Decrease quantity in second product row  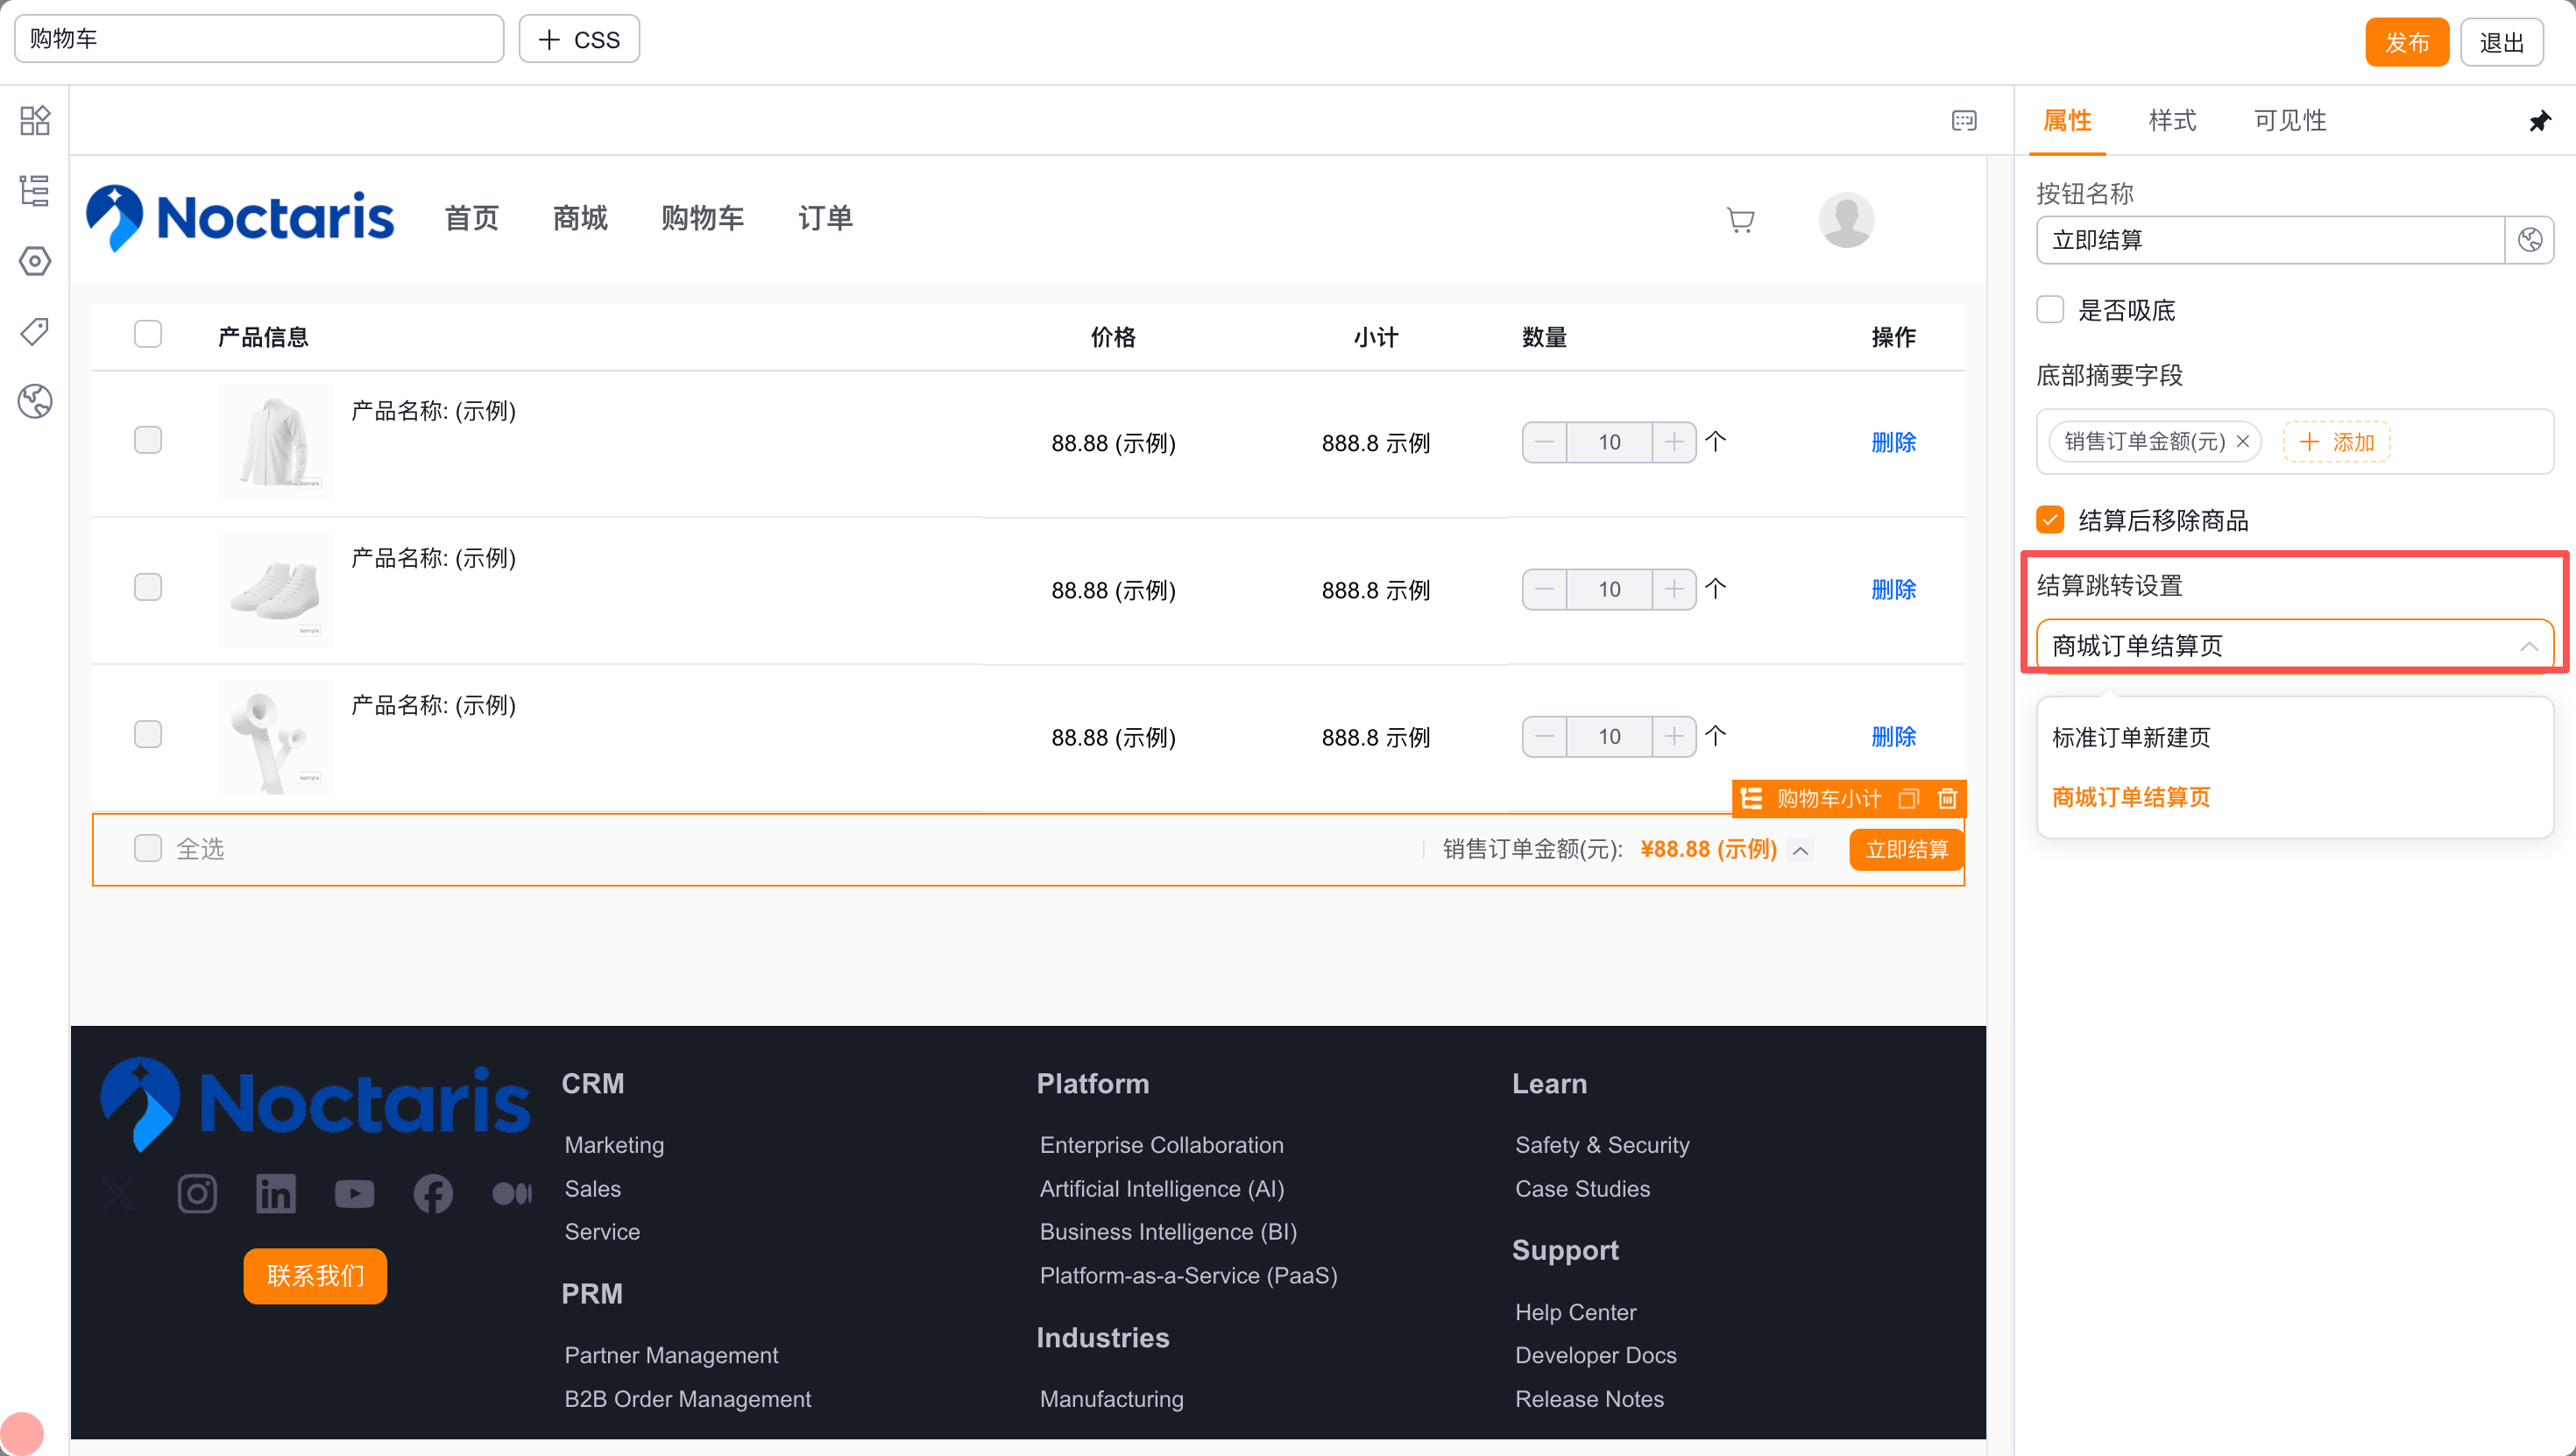click(1544, 589)
